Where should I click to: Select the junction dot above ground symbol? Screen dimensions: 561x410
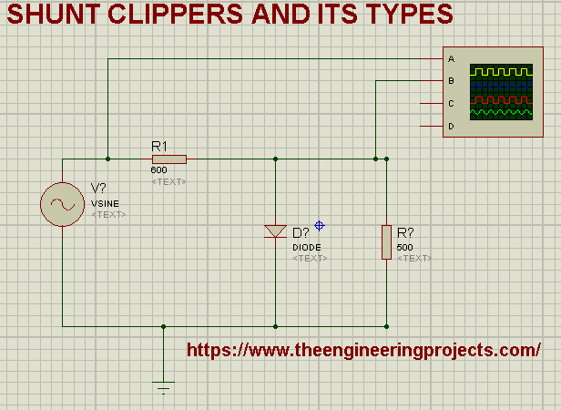click(163, 326)
